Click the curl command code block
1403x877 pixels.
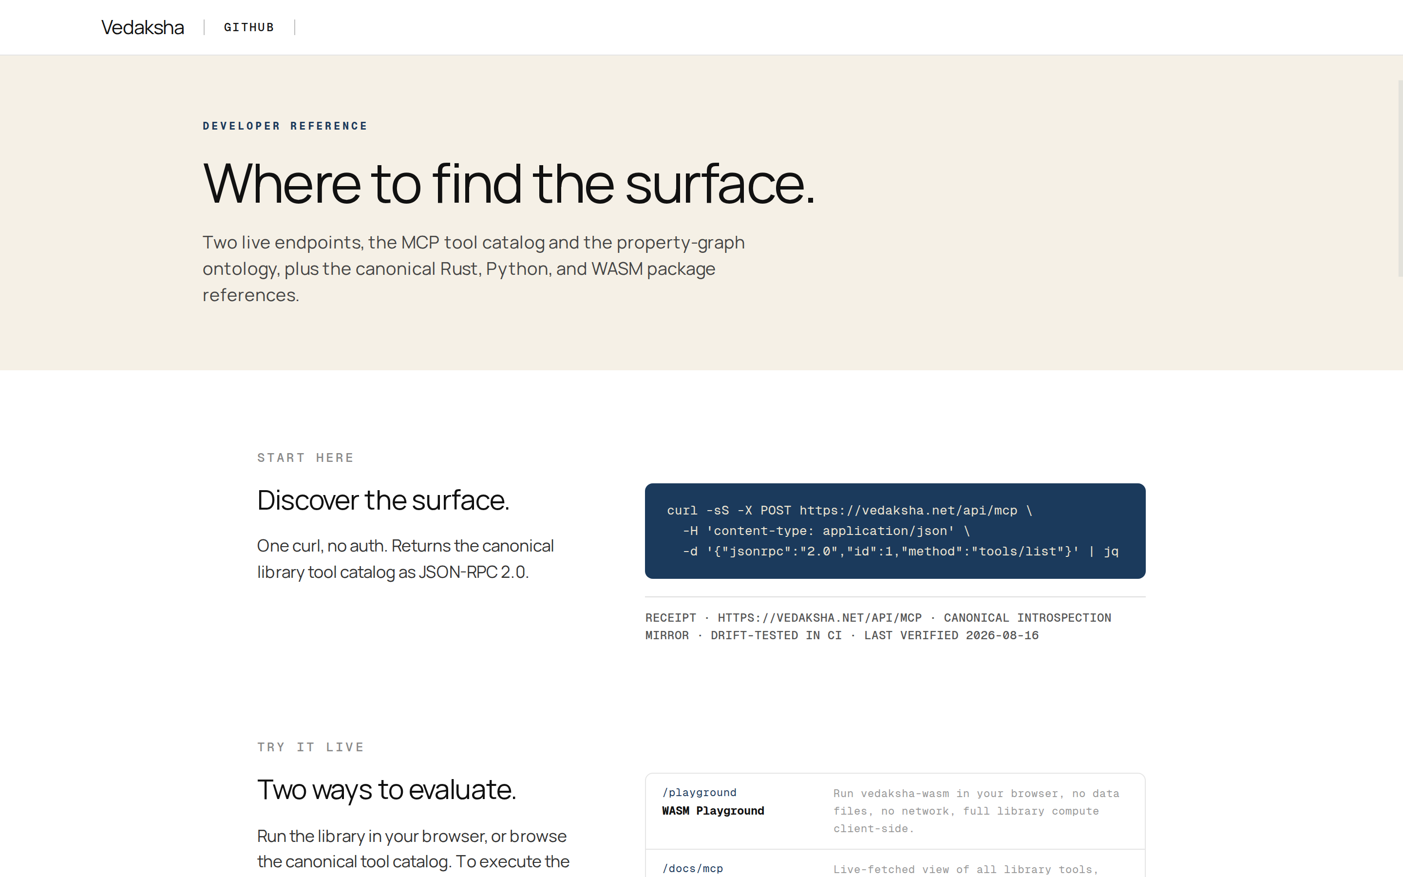[894, 531]
